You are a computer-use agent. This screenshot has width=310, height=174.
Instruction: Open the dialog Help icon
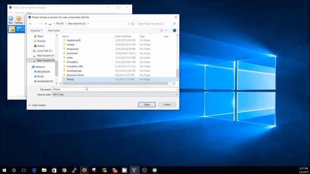(174, 30)
